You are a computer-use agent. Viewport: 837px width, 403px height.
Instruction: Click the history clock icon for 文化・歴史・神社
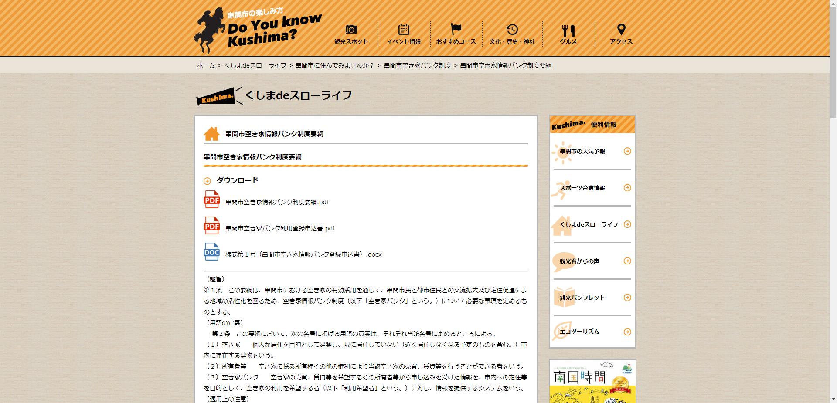(513, 29)
